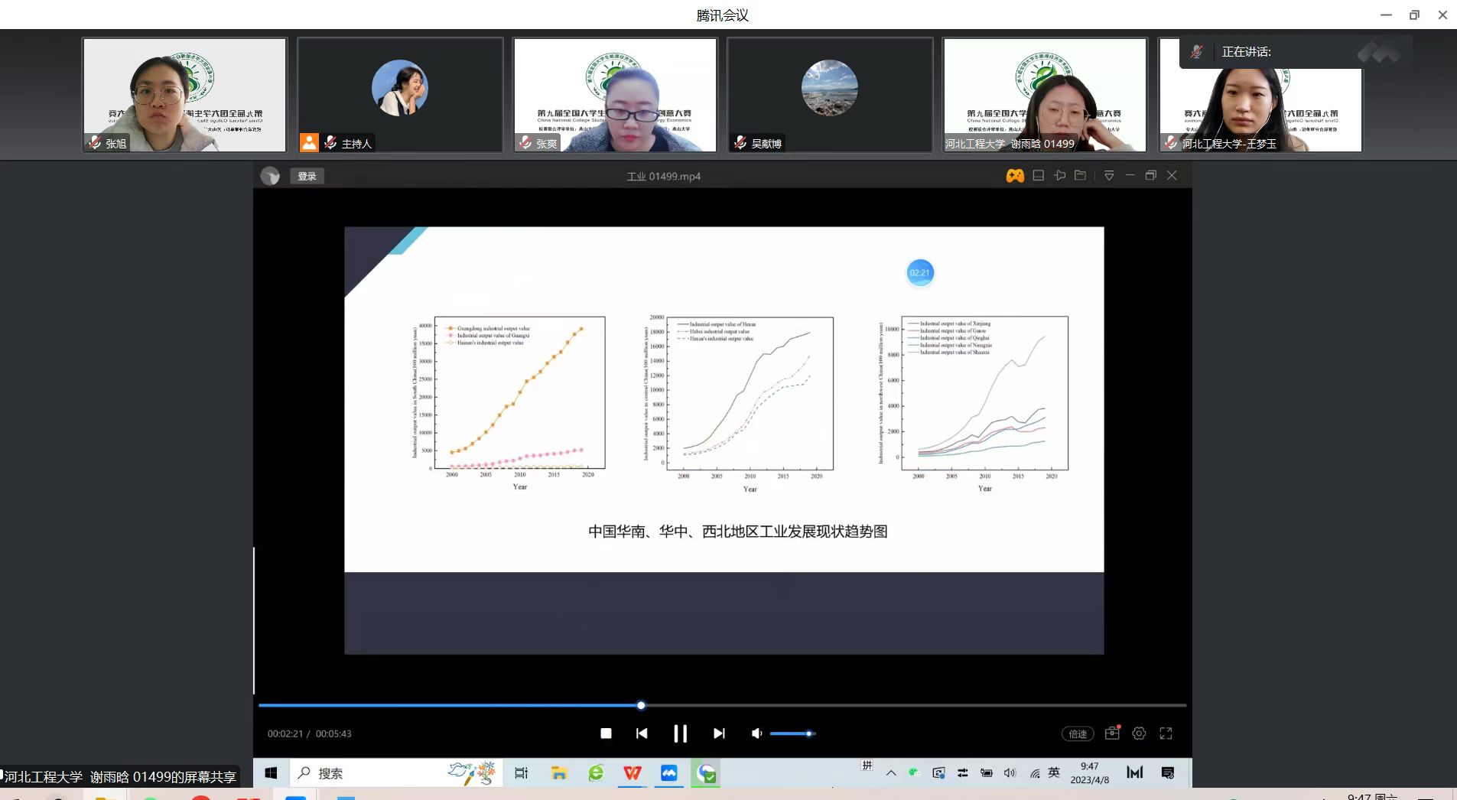This screenshot has width=1457, height=800.
Task: Adjust the player volume slider
Action: pyautogui.click(x=808, y=733)
